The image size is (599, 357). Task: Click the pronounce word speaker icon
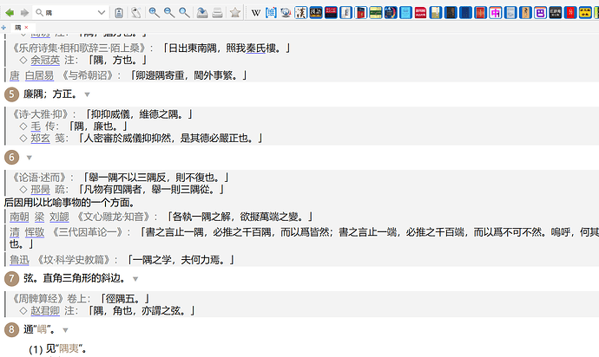click(136, 13)
